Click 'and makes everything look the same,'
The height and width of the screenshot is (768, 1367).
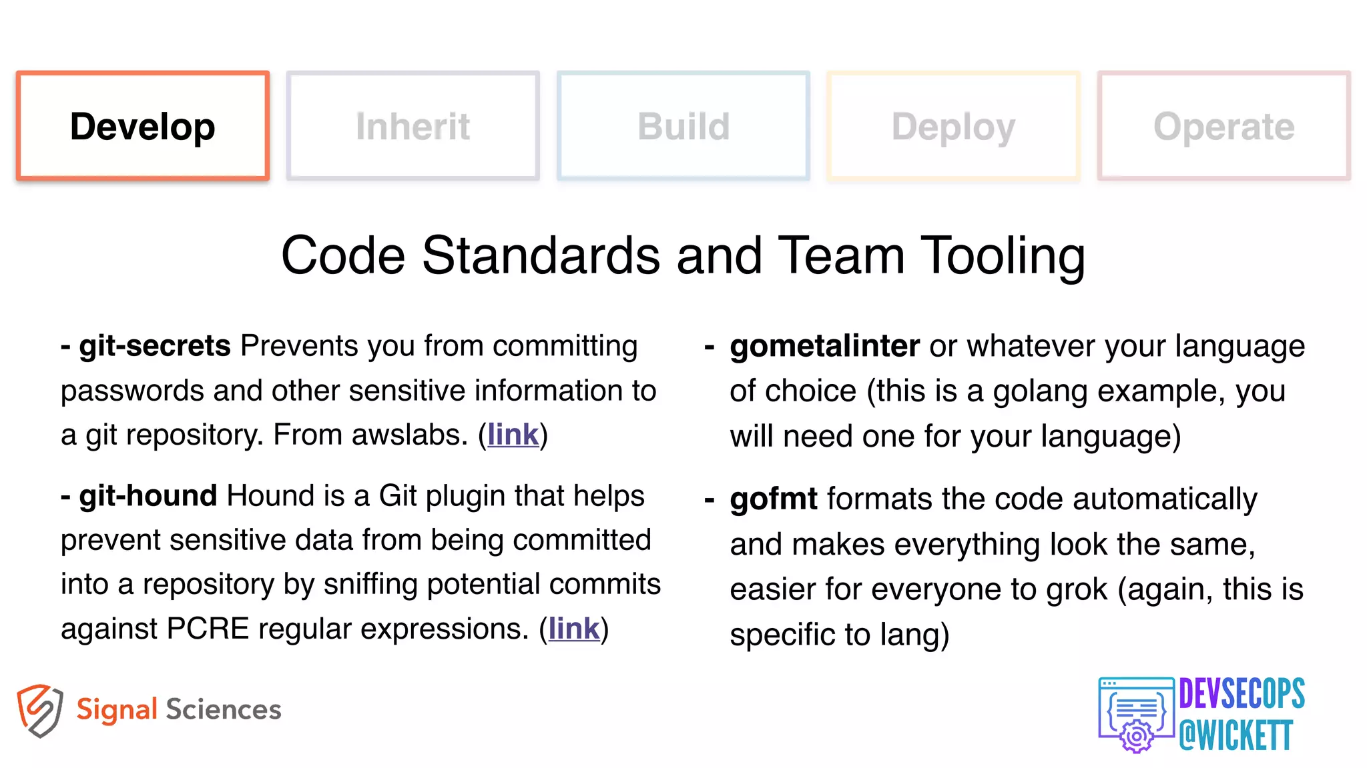993,545
